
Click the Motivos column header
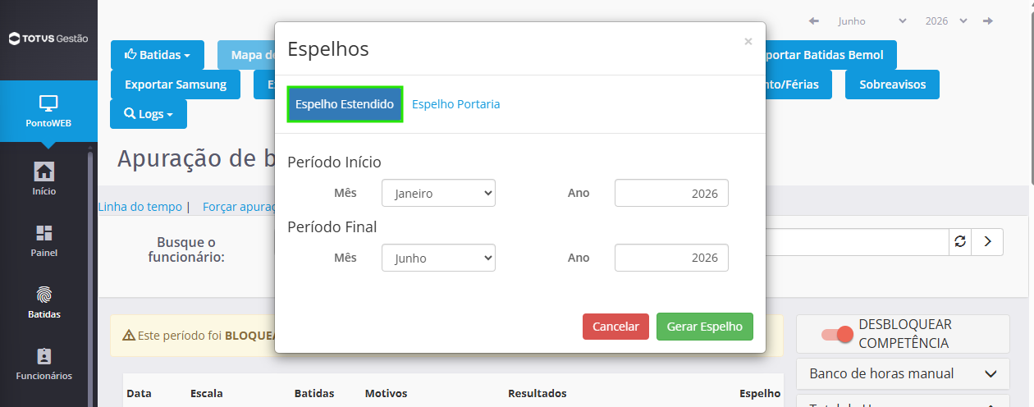click(386, 394)
